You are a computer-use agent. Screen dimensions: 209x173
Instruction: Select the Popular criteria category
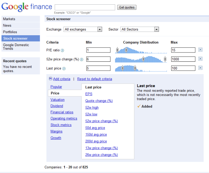[56, 87]
